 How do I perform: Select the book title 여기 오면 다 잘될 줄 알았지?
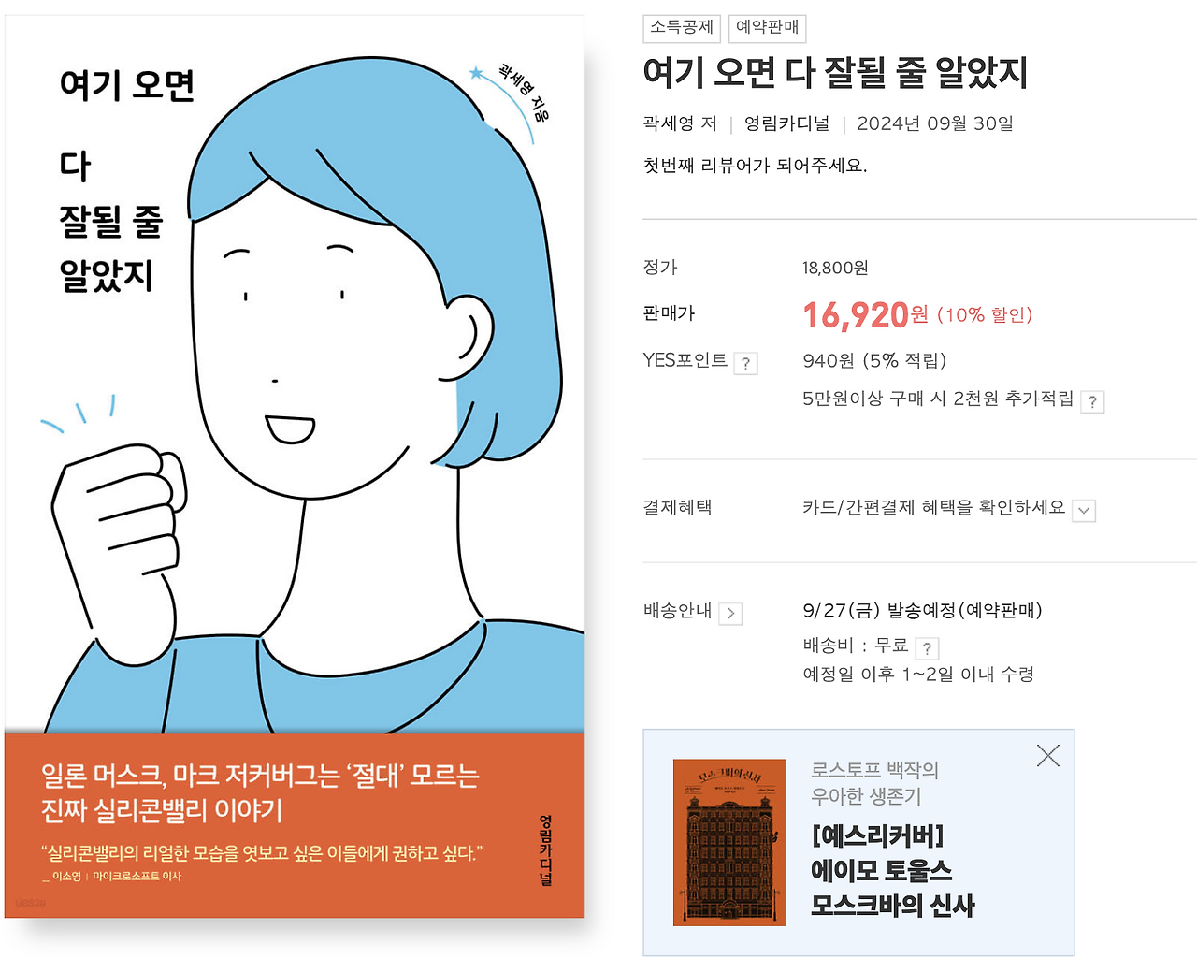[x=835, y=73]
